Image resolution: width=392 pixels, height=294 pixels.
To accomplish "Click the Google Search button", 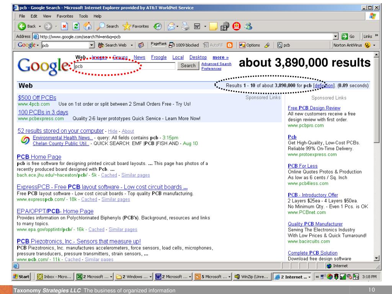I will coord(188,65).
